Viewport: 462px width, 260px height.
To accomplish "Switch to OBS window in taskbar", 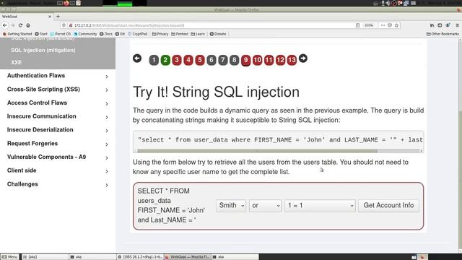I will (x=140, y=257).
